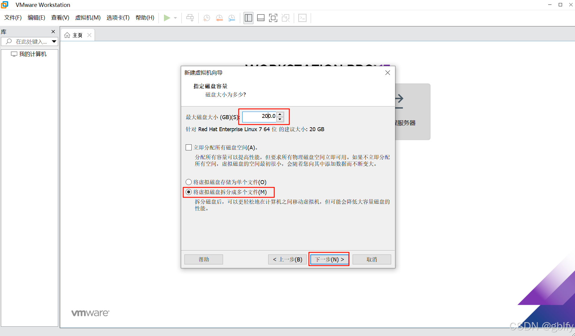Close the 新建虚拟机向导 dialog
Viewport: 575px width, 336px height.
click(x=388, y=73)
